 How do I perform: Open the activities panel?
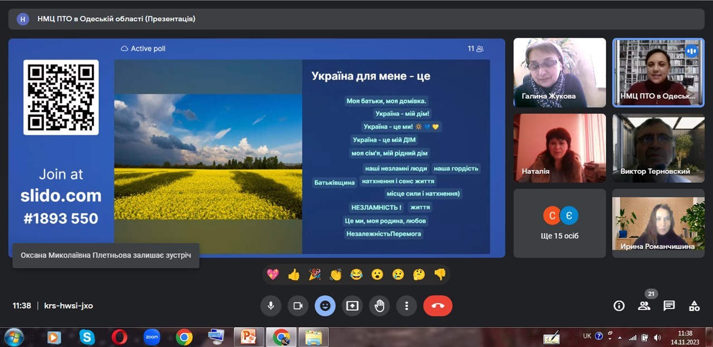pos(694,306)
